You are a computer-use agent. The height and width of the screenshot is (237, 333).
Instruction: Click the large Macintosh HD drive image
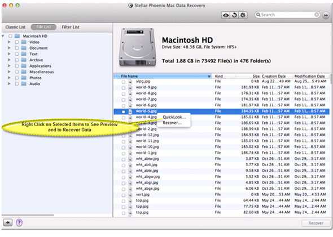138,47
